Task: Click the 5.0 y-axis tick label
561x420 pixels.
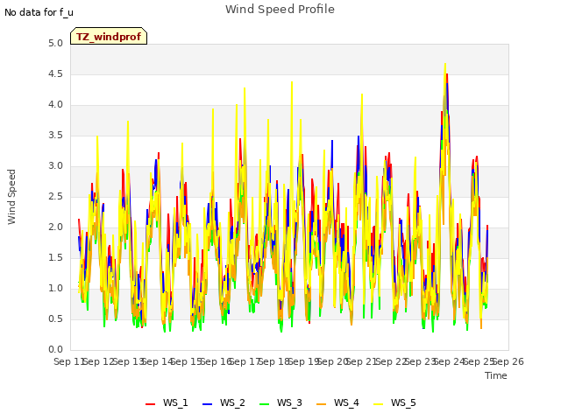Action: [55, 43]
